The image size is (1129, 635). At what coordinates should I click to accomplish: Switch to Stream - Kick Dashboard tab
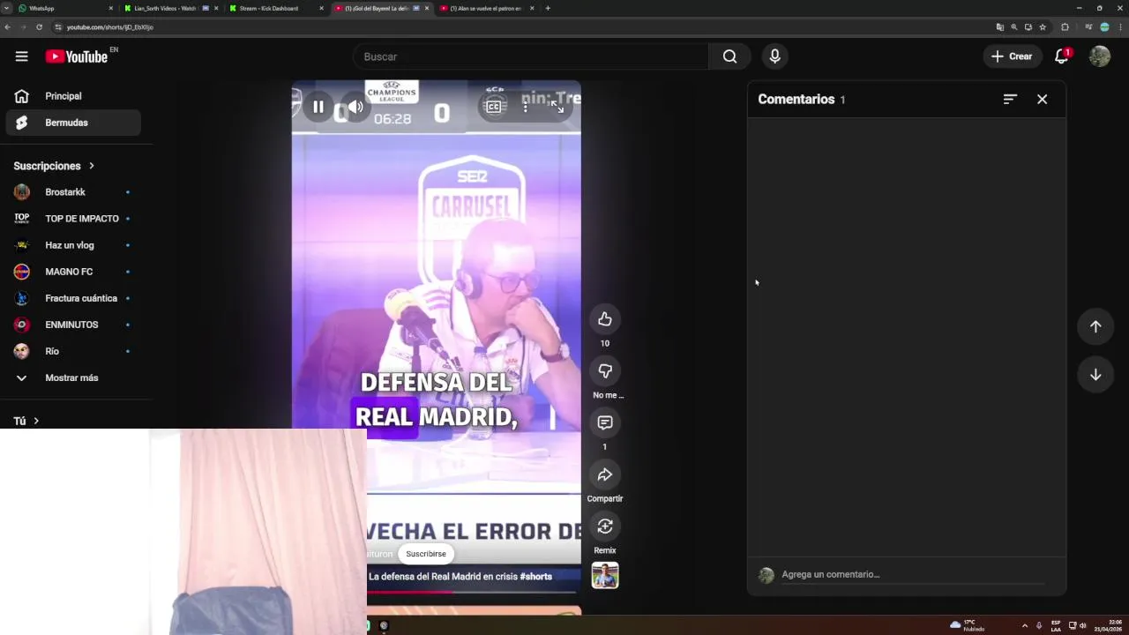(275, 8)
